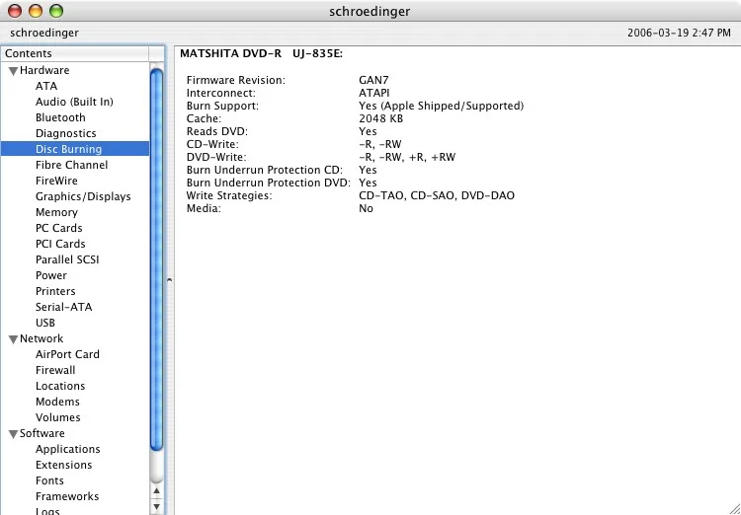Select the Disc Burning item

68,149
